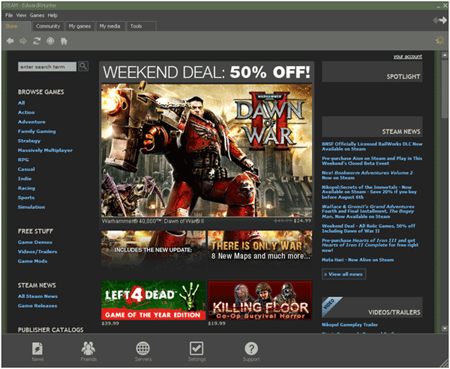
Task: Click the View all news button
Action: pyautogui.click(x=343, y=274)
